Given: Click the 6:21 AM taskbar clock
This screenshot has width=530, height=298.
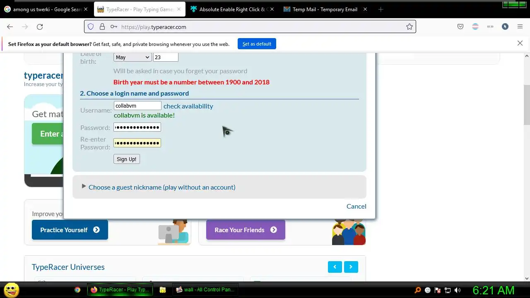Looking at the screenshot, I should (494, 290).
